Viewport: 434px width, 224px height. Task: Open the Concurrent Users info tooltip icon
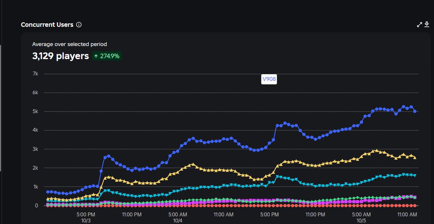(x=79, y=25)
